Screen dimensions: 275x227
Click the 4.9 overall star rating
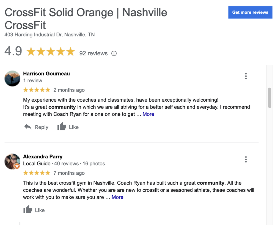tap(51, 52)
